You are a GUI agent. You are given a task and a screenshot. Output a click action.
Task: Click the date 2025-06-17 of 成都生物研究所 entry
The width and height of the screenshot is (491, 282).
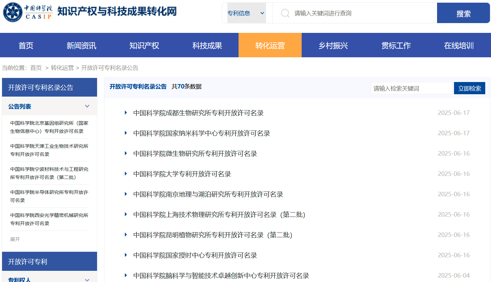[454, 113]
